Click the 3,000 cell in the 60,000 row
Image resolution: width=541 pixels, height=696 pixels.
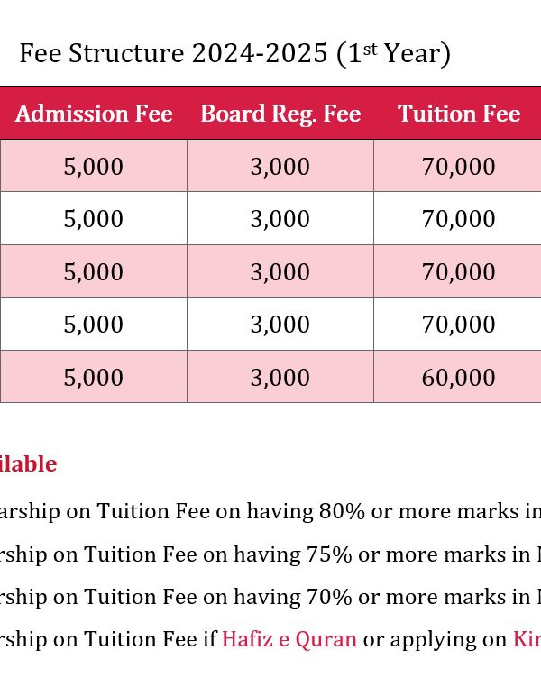coord(280,377)
